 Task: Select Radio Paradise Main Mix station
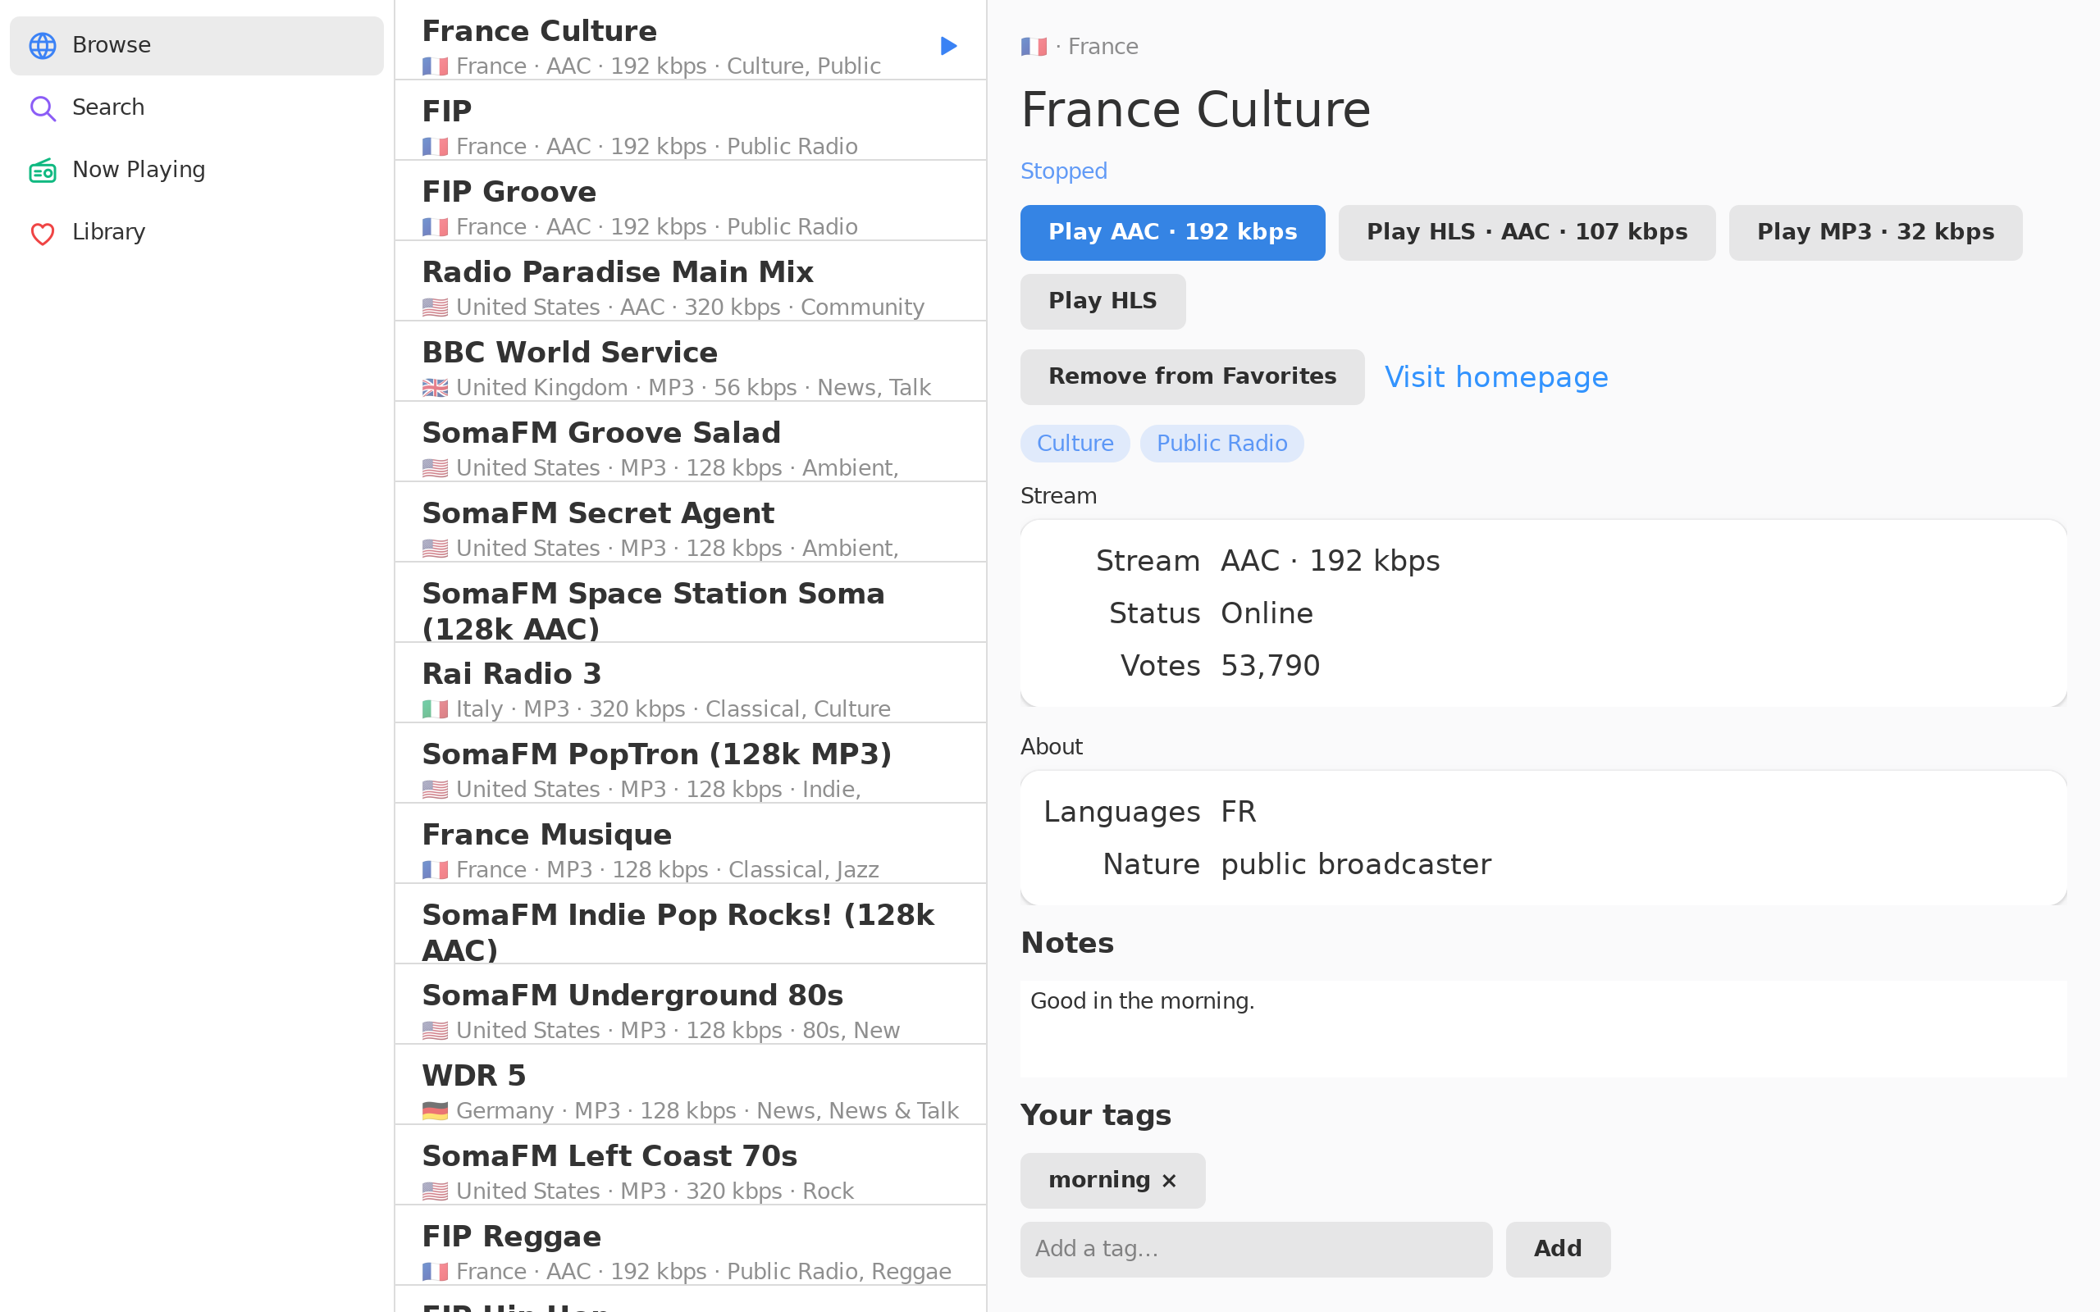[691, 281]
